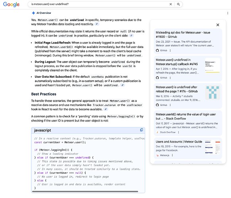Click 'GitHub' source label on Misleading api doc card

point(164,50)
